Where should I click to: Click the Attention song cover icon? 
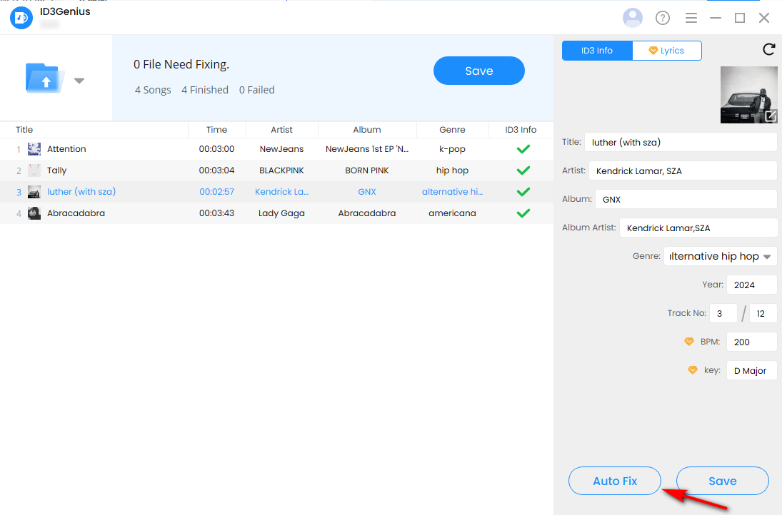(x=34, y=149)
